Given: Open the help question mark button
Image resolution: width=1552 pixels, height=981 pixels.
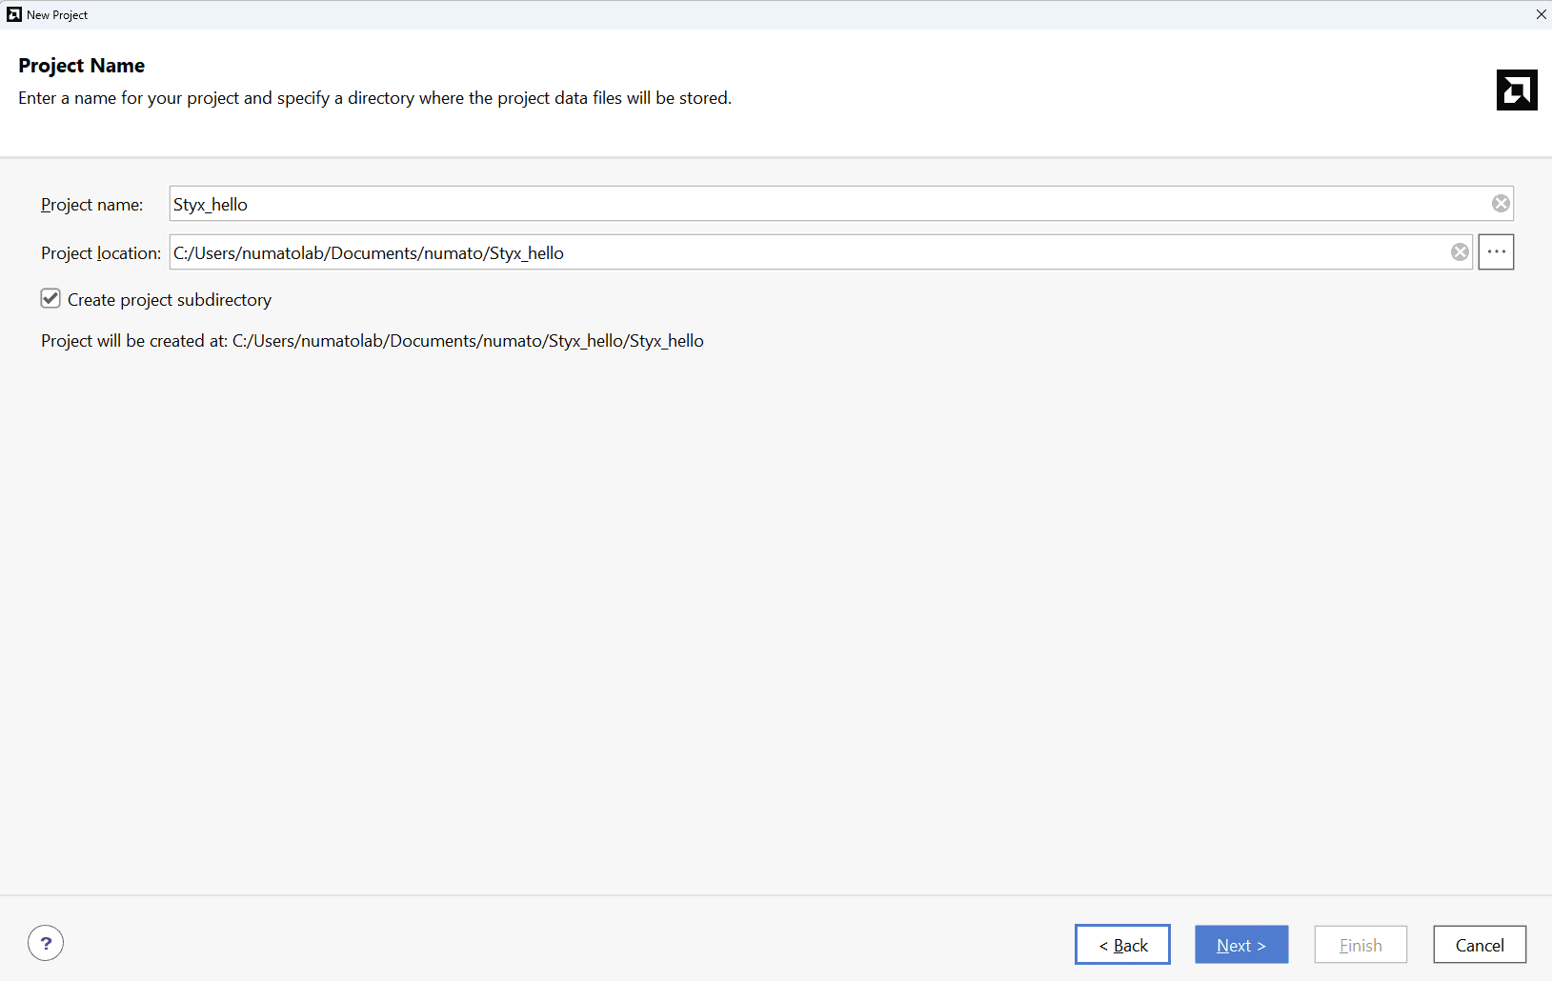Looking at the screenshot, I should (x=46, y=943).
